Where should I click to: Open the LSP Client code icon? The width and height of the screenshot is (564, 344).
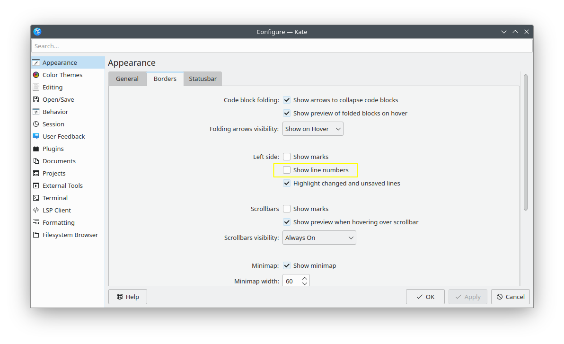[x=36, y=210]
